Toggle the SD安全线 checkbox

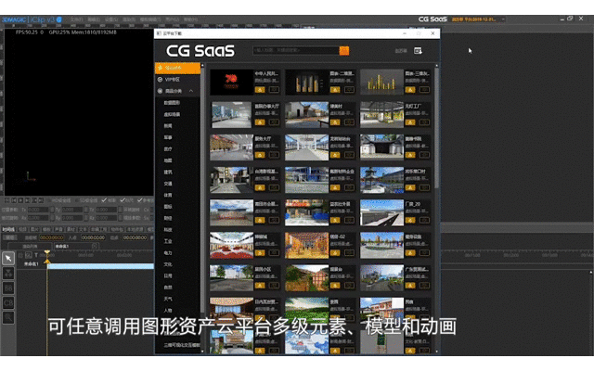point(78,200)
